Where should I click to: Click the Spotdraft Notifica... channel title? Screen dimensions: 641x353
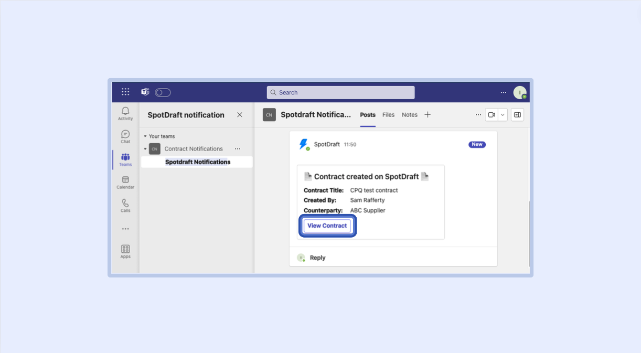click(x=316, y=115)
